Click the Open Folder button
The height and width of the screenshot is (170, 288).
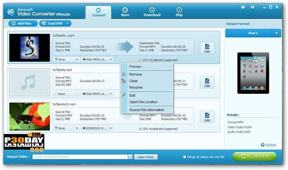click(146, 157)
